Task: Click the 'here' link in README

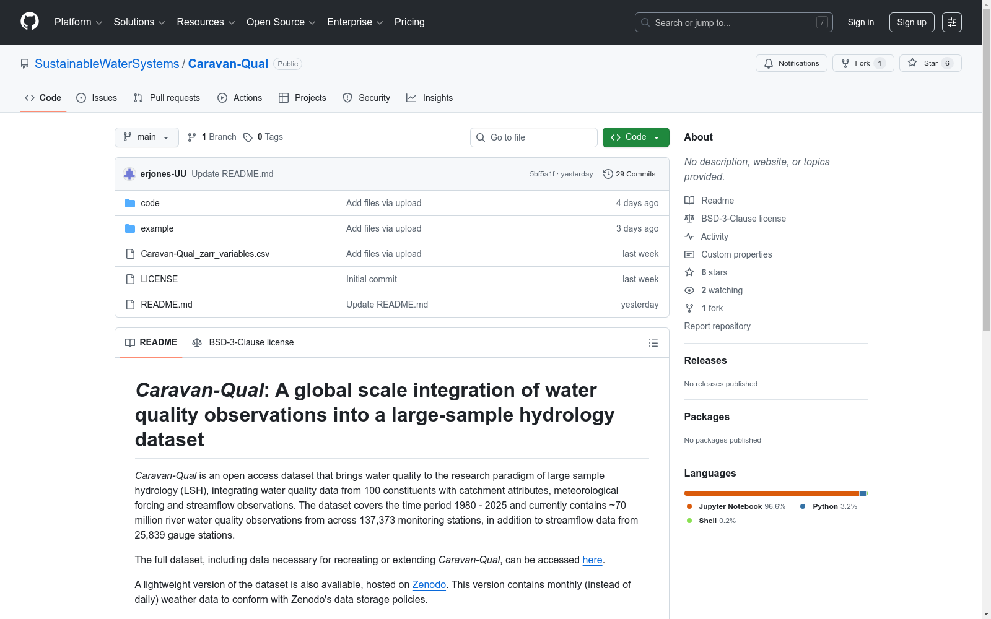Action: coord(592,560)
